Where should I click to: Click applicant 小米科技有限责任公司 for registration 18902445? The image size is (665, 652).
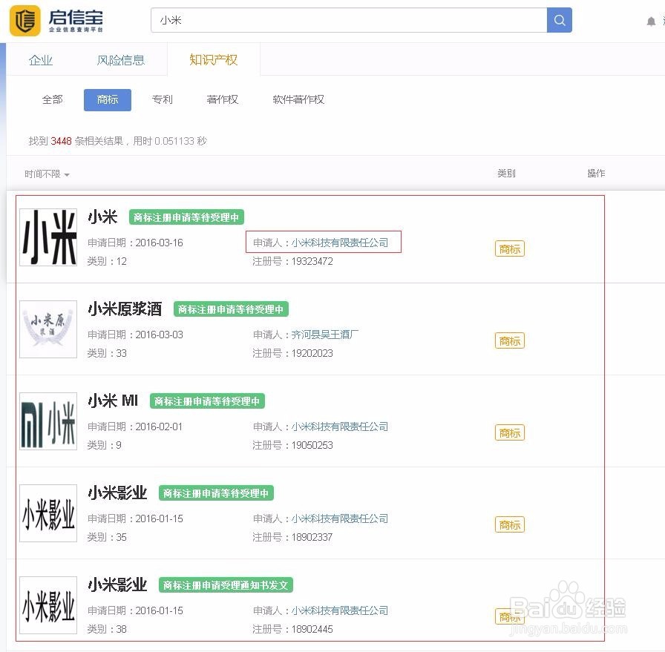point(340,610)
